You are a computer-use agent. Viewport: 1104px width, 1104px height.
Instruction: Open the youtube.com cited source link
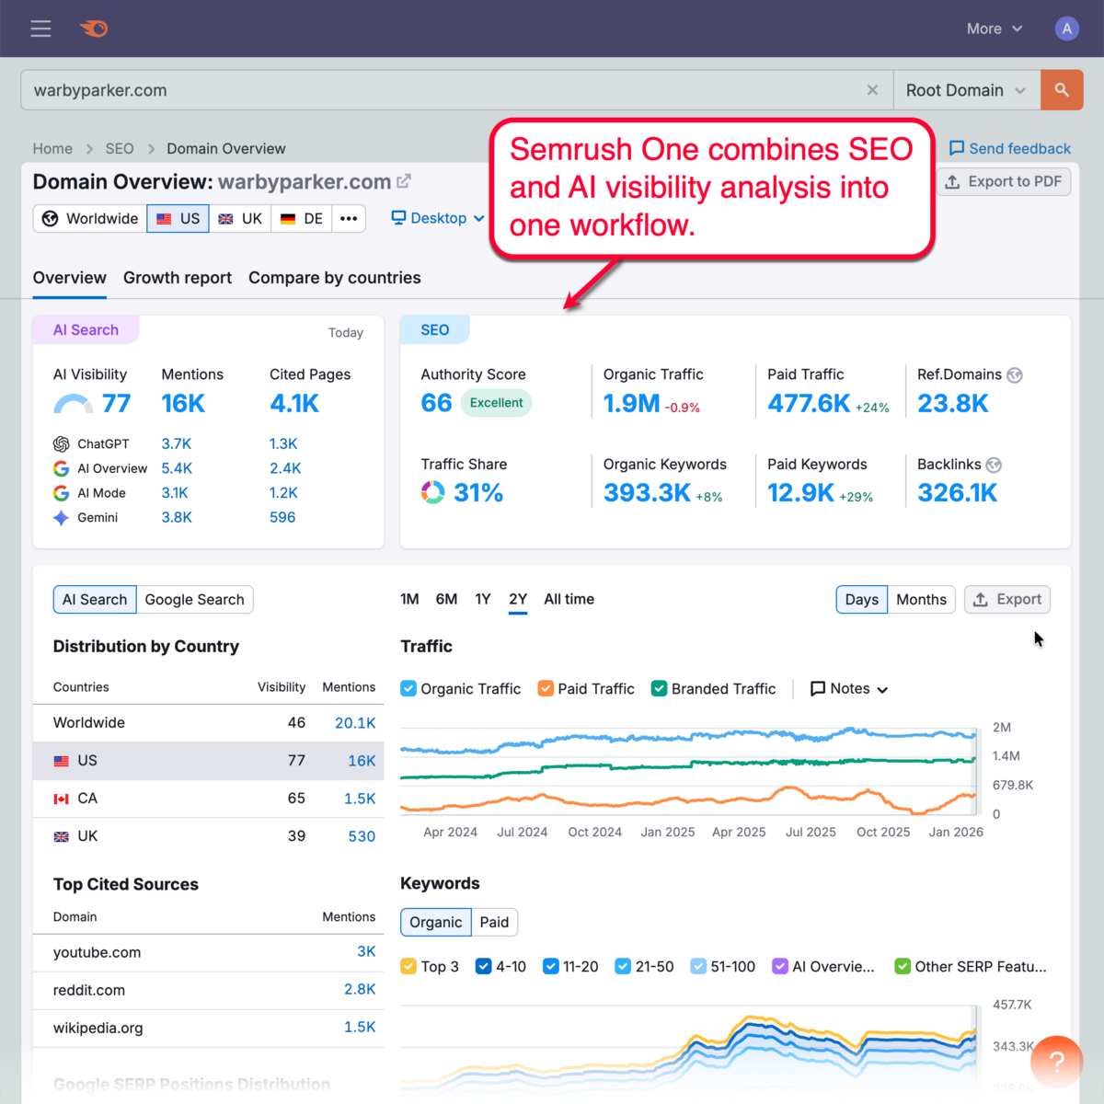point(97,952)
